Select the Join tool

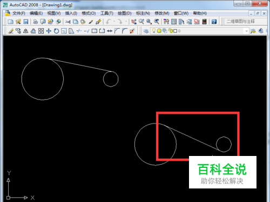[110, 31]
